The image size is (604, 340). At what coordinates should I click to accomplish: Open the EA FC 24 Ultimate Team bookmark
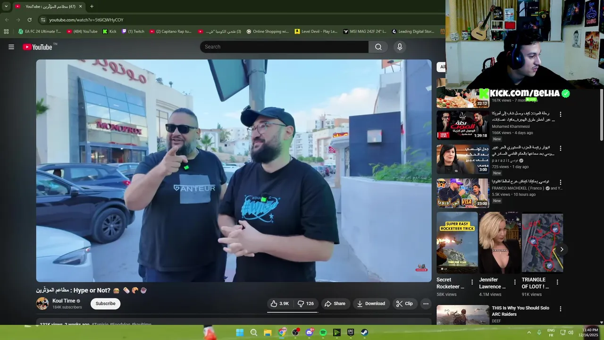(40, 32)
